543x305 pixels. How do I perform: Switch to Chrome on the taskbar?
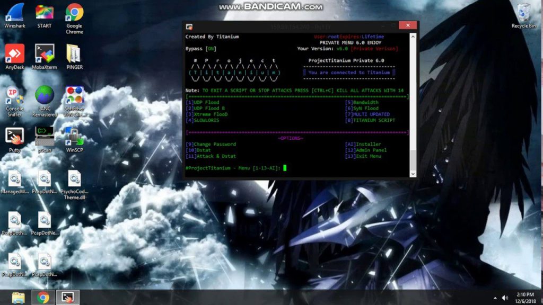(43, 298)
